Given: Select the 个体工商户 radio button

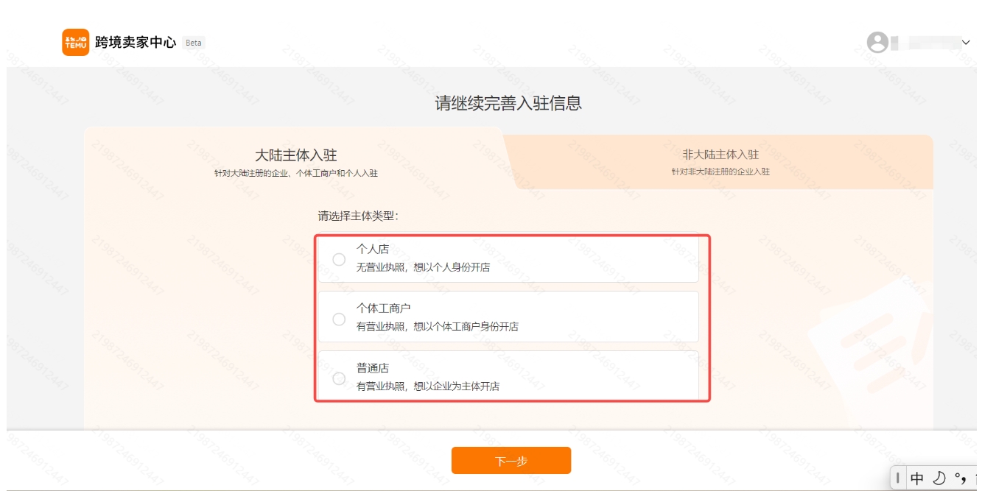Looking at the screenshot, I should (339, 319).
